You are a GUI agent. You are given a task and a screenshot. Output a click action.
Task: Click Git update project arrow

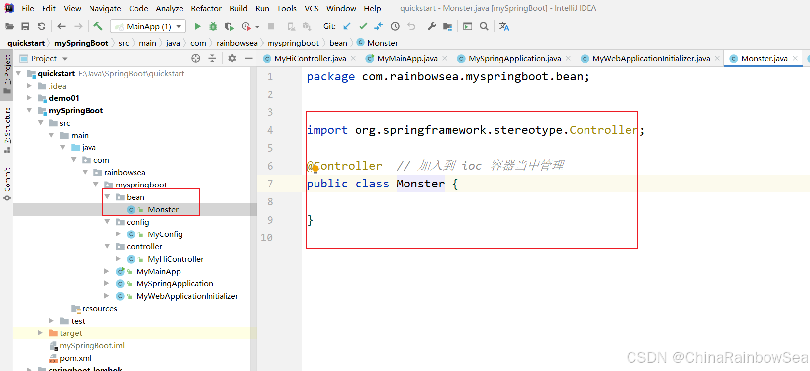point(347,26)
